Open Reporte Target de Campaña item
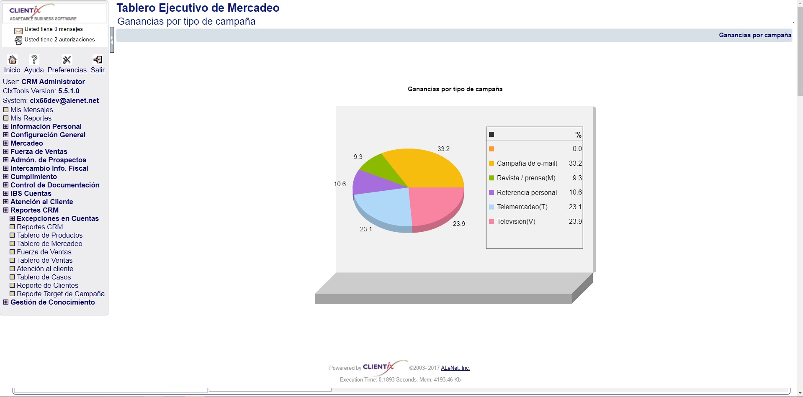 60,294
